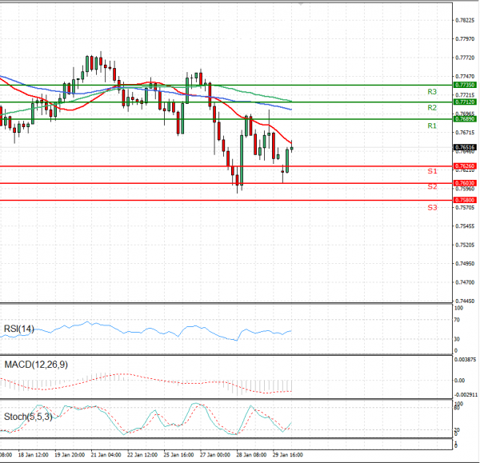Click the 21 Jan 04:00 time label
Viewport: 480px width, 463px height.
[x=106, y=454]
